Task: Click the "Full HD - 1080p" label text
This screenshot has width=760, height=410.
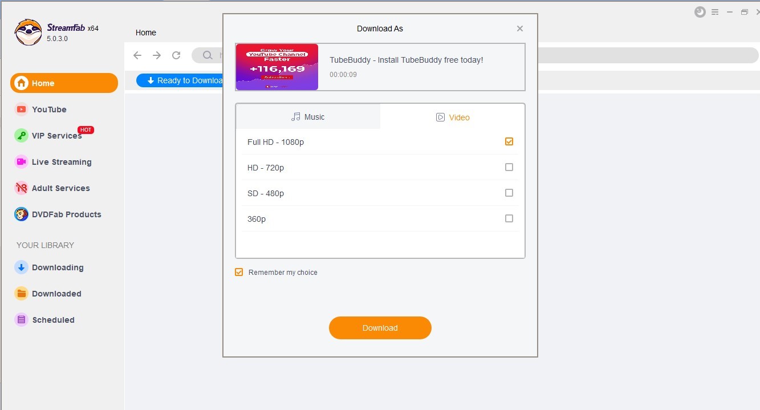Action: pos(276,142)
